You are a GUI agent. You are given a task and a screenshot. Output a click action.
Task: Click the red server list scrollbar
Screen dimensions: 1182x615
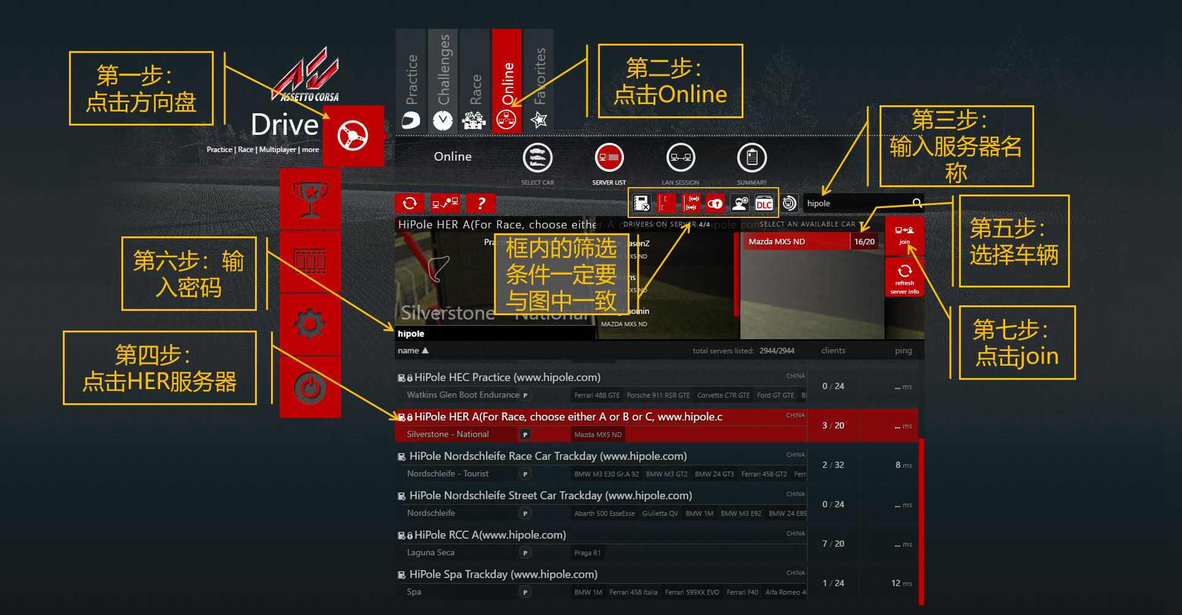point(921,522)
